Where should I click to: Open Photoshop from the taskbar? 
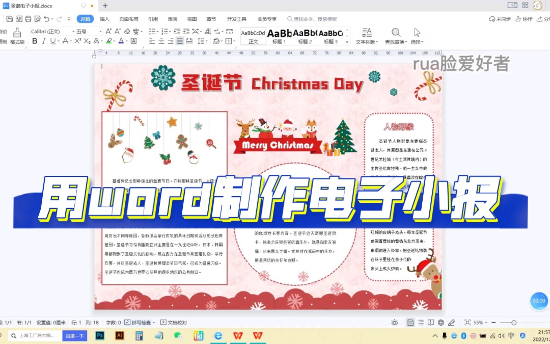[x=100, y=336]
